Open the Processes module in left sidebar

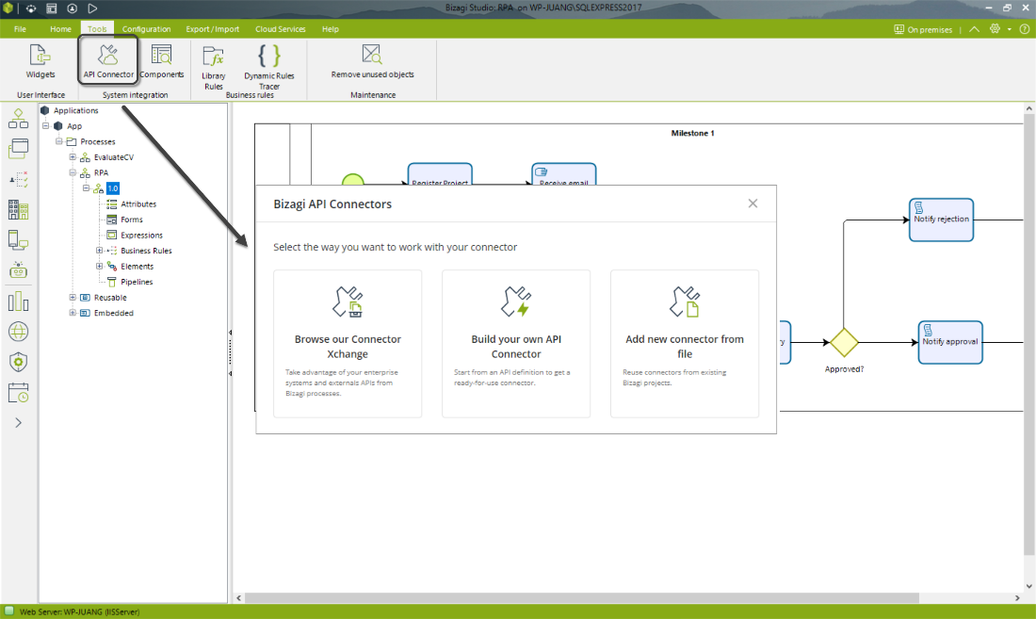click(x=19, y=119)
